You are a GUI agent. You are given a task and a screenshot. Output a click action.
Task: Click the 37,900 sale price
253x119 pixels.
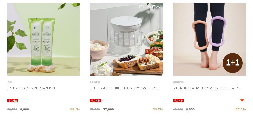pos(108,109)
